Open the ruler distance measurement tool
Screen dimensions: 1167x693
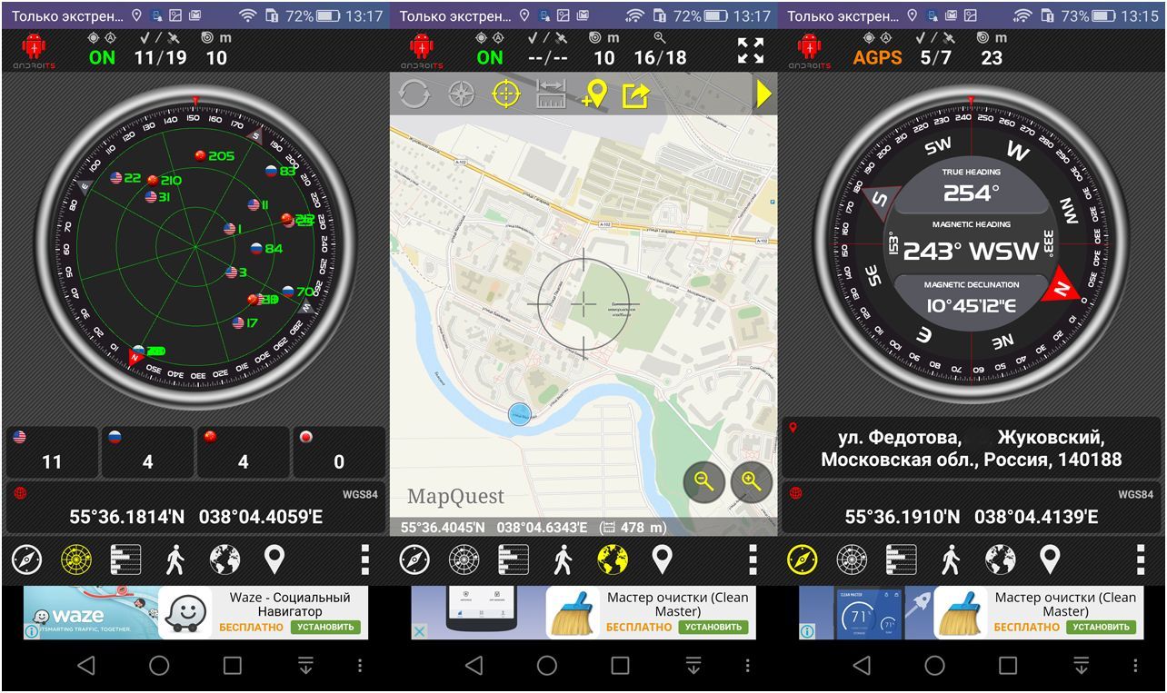[551, 94]
